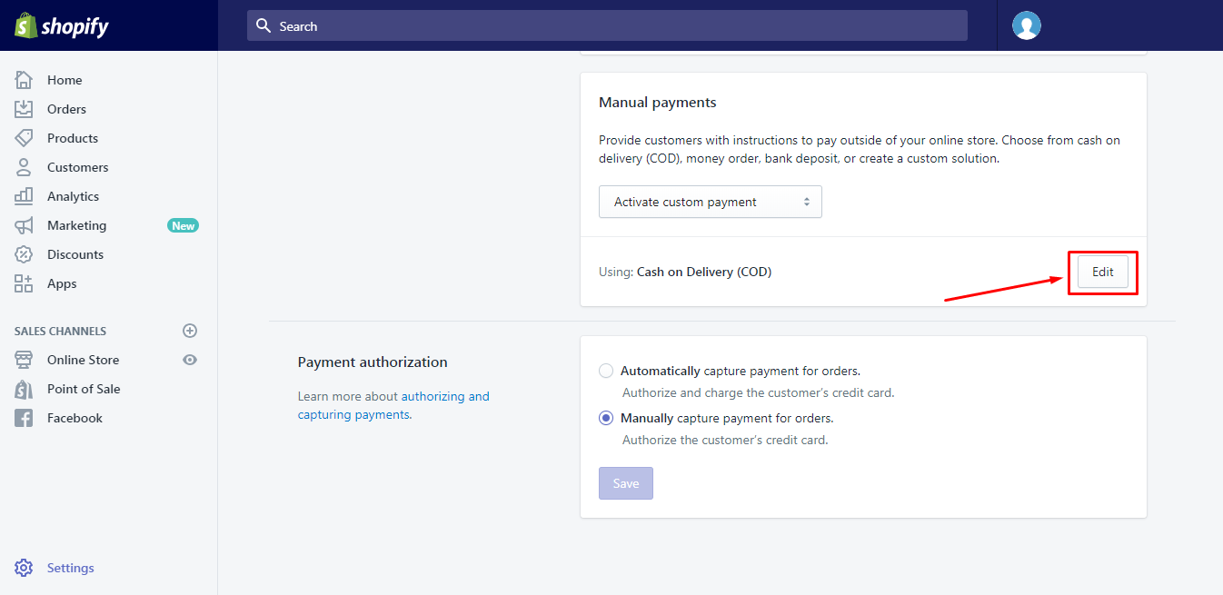Click the Products icon

click(x=25, y=137)
